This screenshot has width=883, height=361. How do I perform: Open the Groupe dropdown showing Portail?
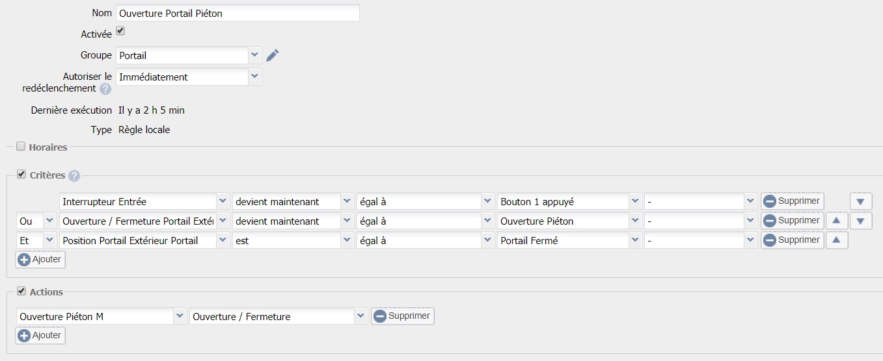(189, 56)
